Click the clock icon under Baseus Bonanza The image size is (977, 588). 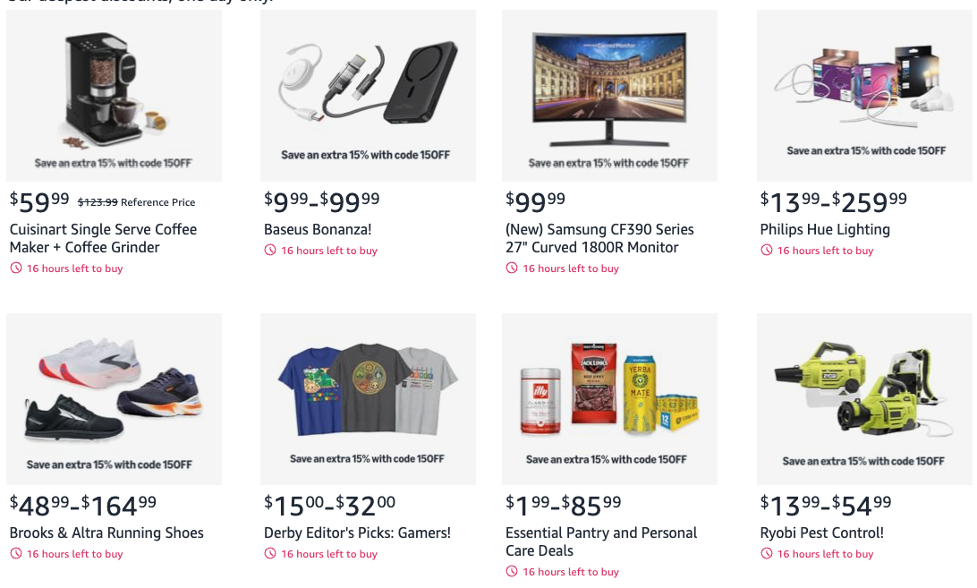click(x=270, y=251)
